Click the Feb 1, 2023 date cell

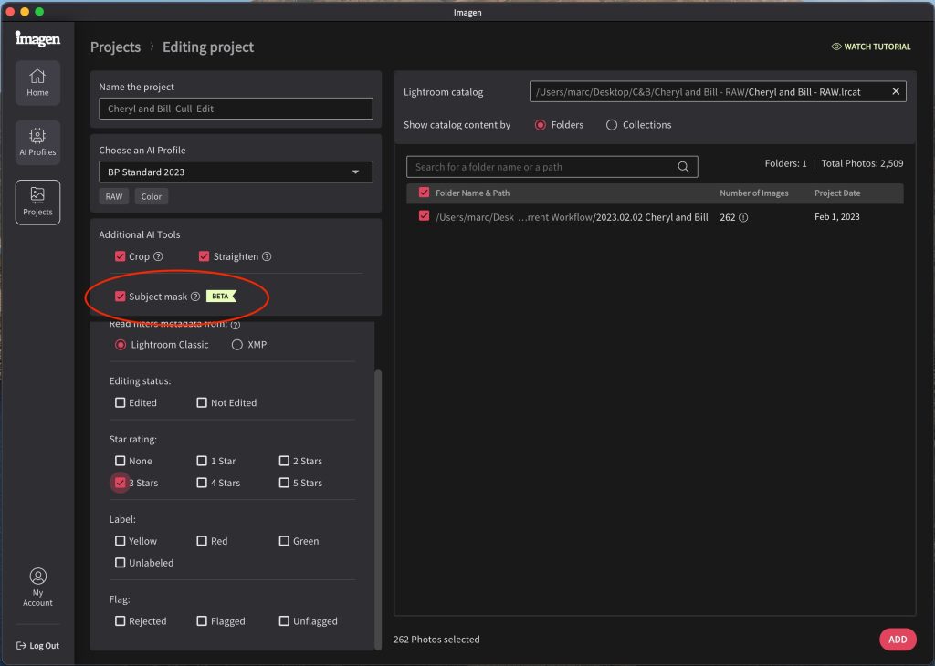837,217
